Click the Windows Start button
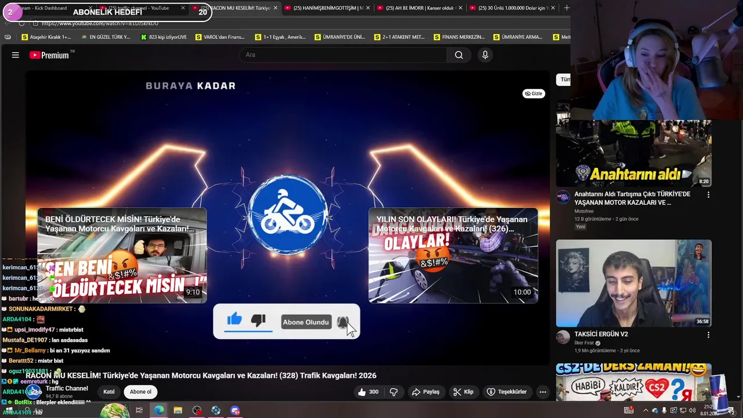 click(x=9, y=410)
